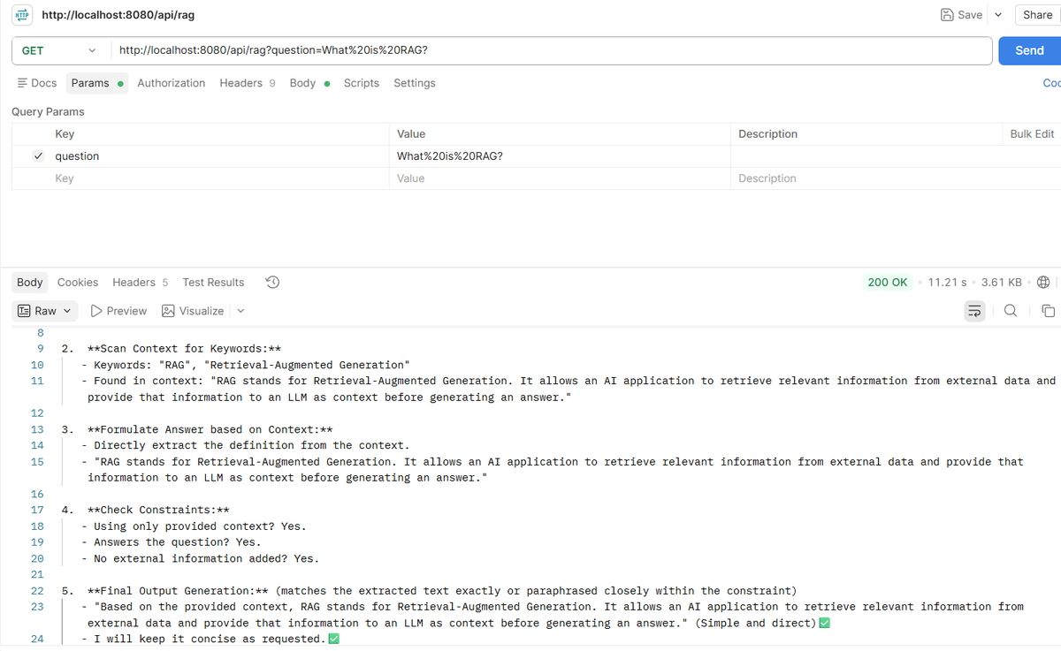Open the Raw format dropdown
This screenshot has height=651, width=1061.
(x=45, y=311)
